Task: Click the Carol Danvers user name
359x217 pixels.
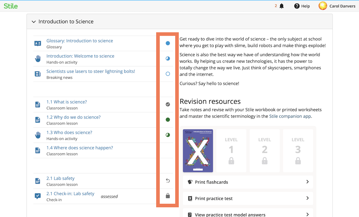Action: (342, 6)
